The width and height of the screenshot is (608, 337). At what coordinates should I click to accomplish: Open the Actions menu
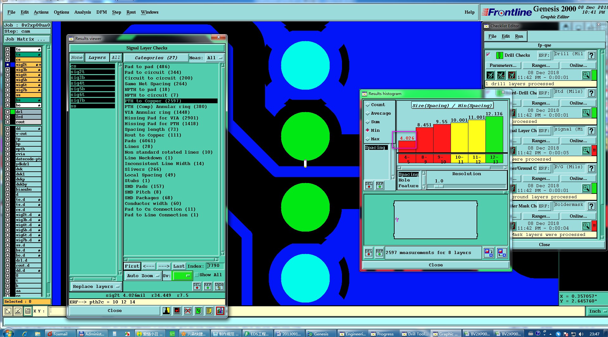coord(41,12)
